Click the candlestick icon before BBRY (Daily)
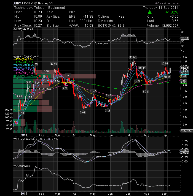The width and height of the screenshot is (193, 196). [x=15, y=57]
